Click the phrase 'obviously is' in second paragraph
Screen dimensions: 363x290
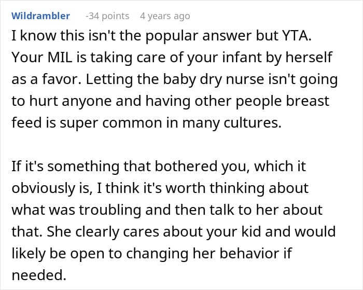(50, 188)
